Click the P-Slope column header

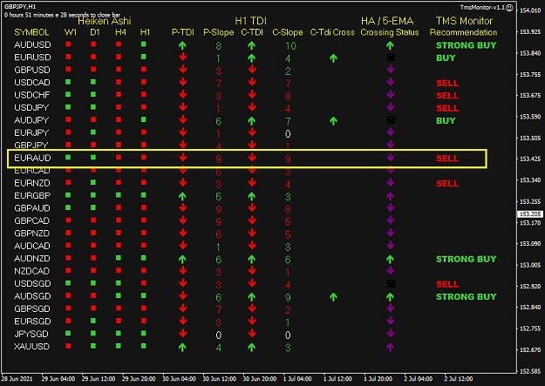(x=218, y=32)
